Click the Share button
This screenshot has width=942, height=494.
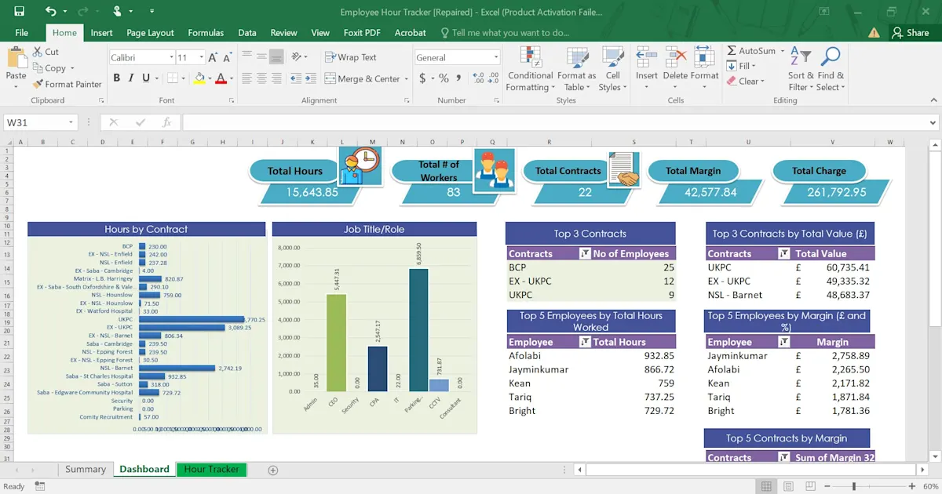click(910, 33)
